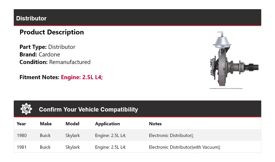The width and height of the screenshot is (275, 162).
Task: Click Confirm Your Vehicle Compatibility heading
Action: [x=89, y=109]
